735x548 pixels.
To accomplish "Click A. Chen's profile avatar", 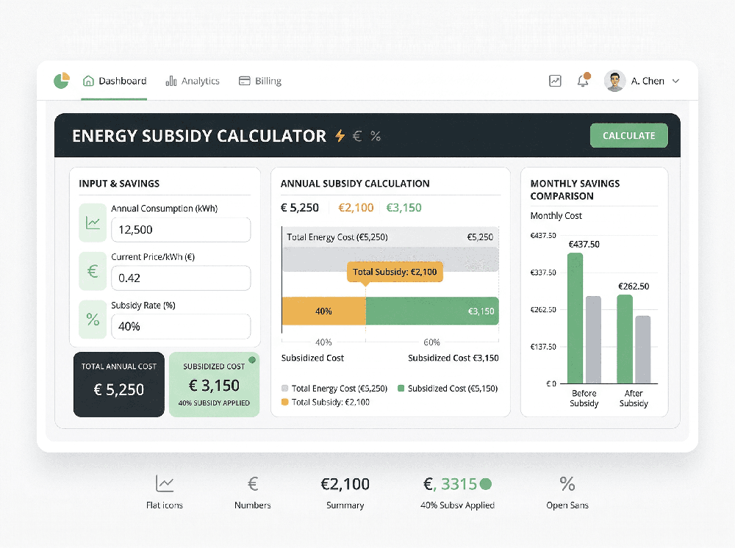I will (614, 81).
